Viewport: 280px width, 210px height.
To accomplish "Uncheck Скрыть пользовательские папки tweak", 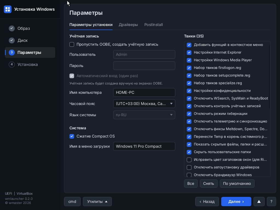I will pyautogui.click(x=189, y=152).
